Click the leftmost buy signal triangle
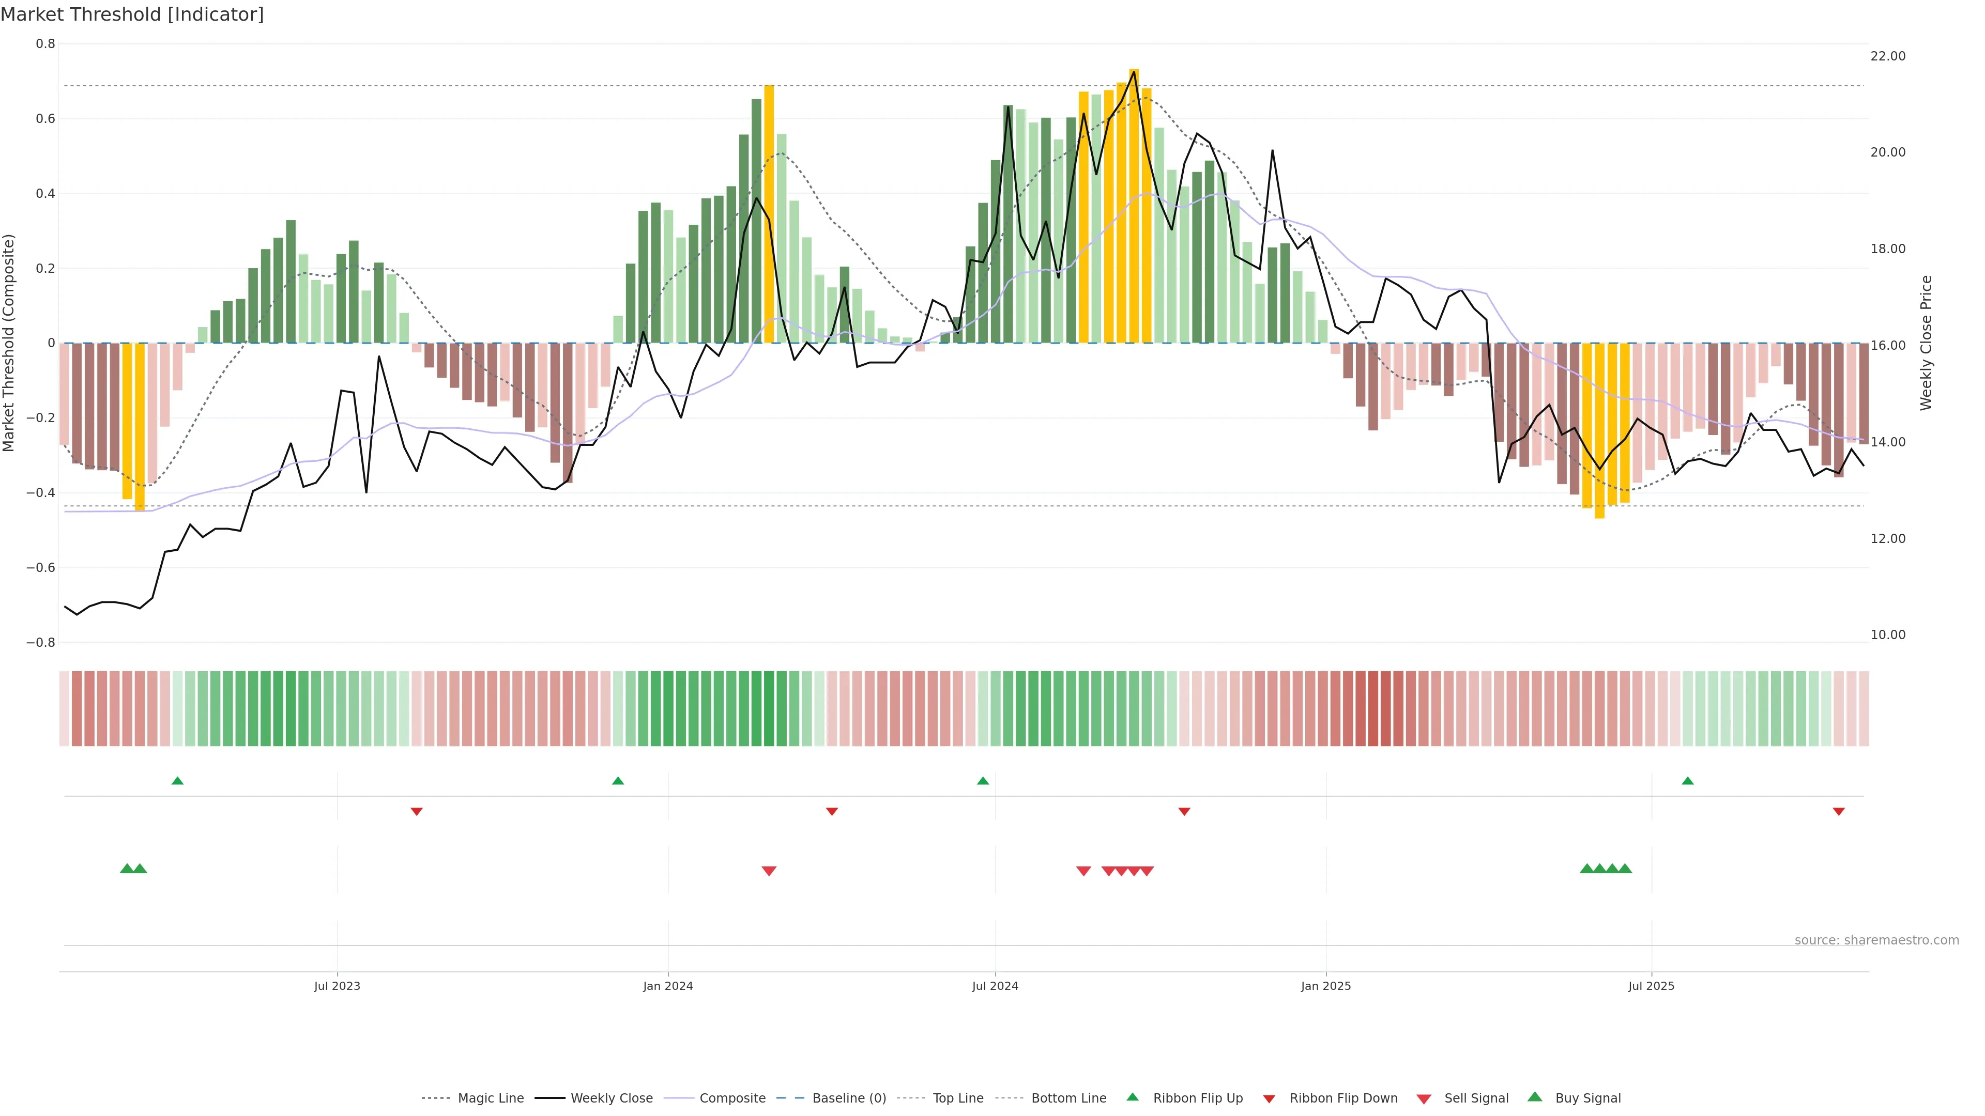This screenshot has height=1116, width=1985. 127,869
